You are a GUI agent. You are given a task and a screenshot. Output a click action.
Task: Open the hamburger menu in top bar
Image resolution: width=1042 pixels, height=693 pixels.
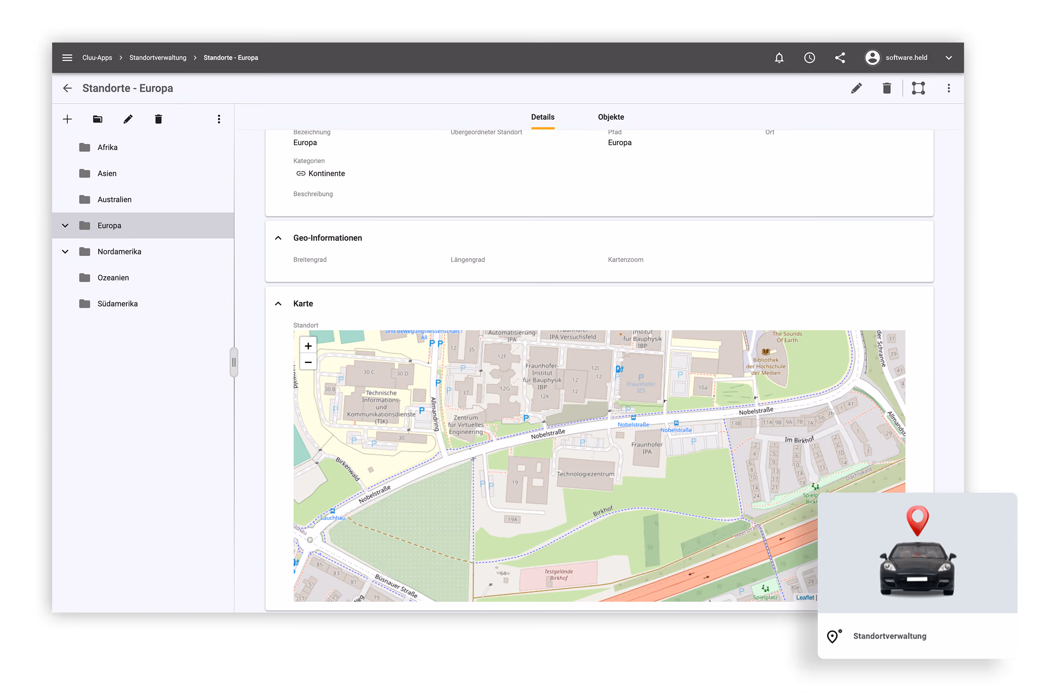click(67, 58)
